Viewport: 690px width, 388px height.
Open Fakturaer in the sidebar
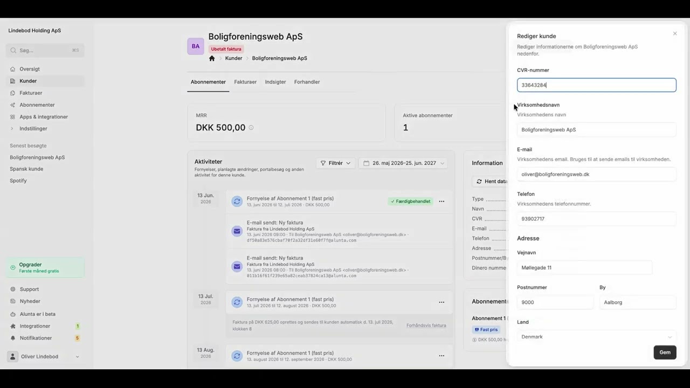[x=45, y=93]
